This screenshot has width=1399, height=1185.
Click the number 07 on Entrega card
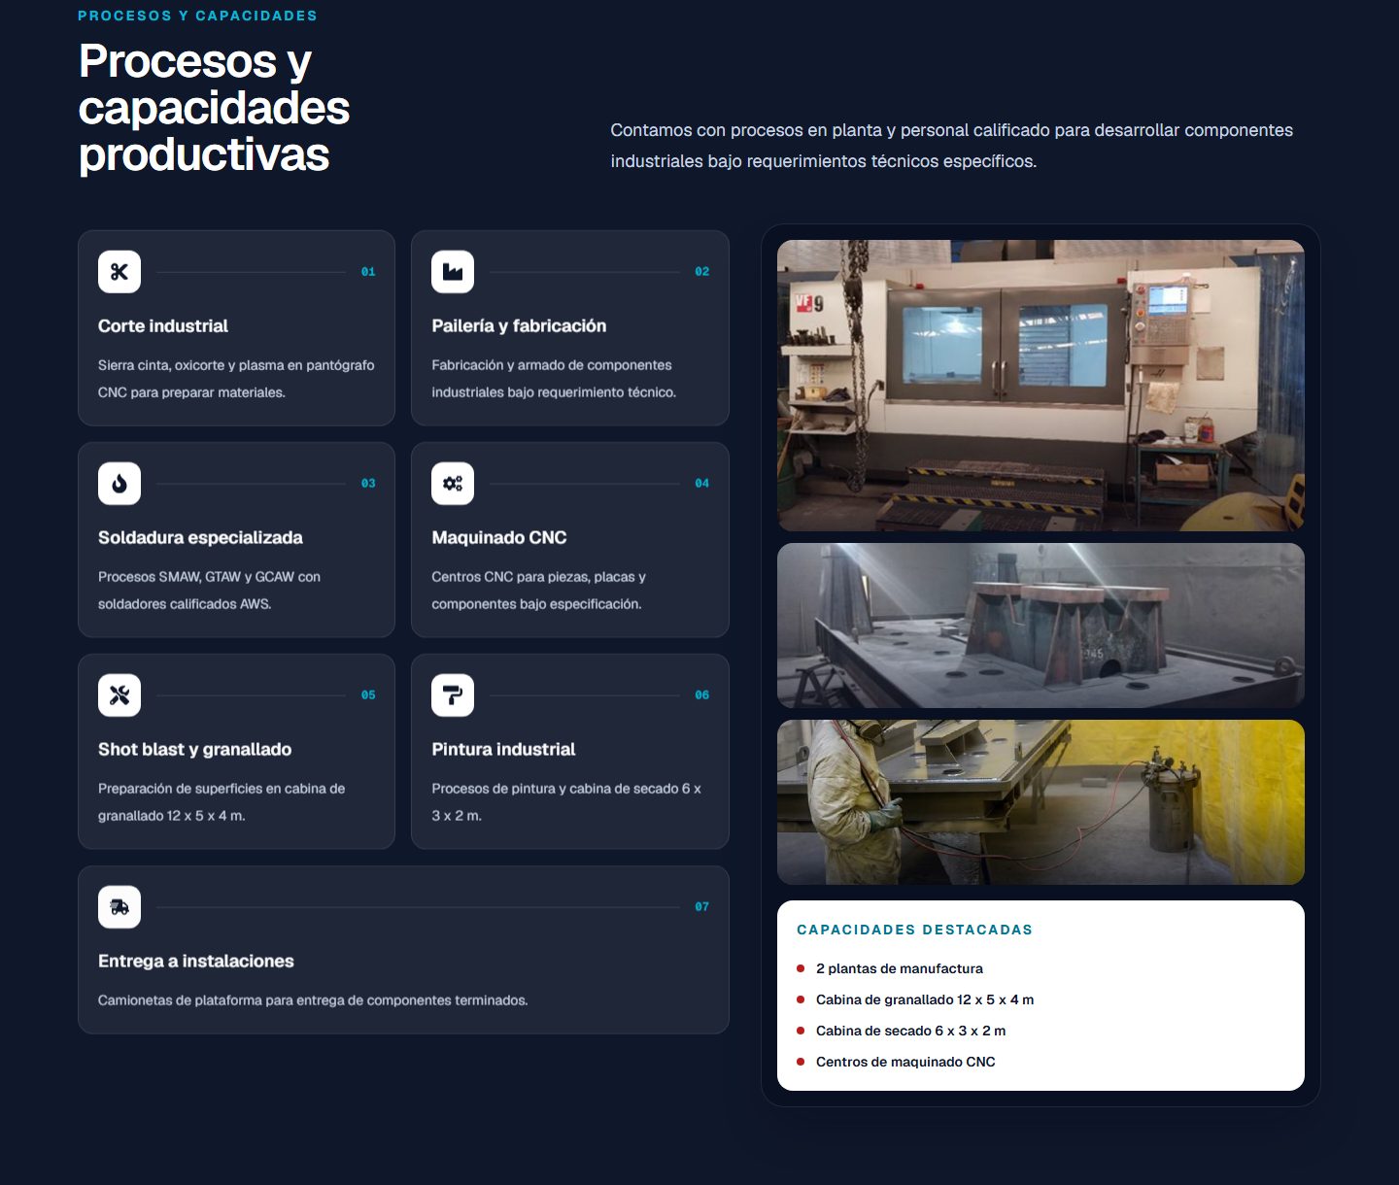pyautogui.click(x=702, y=907)
